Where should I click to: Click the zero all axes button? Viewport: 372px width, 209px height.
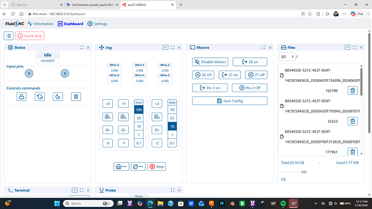(x=138, y=166)
